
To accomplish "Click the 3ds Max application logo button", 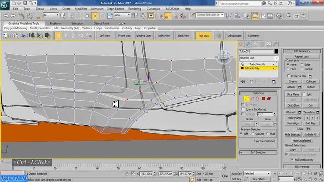I will 5,5.
